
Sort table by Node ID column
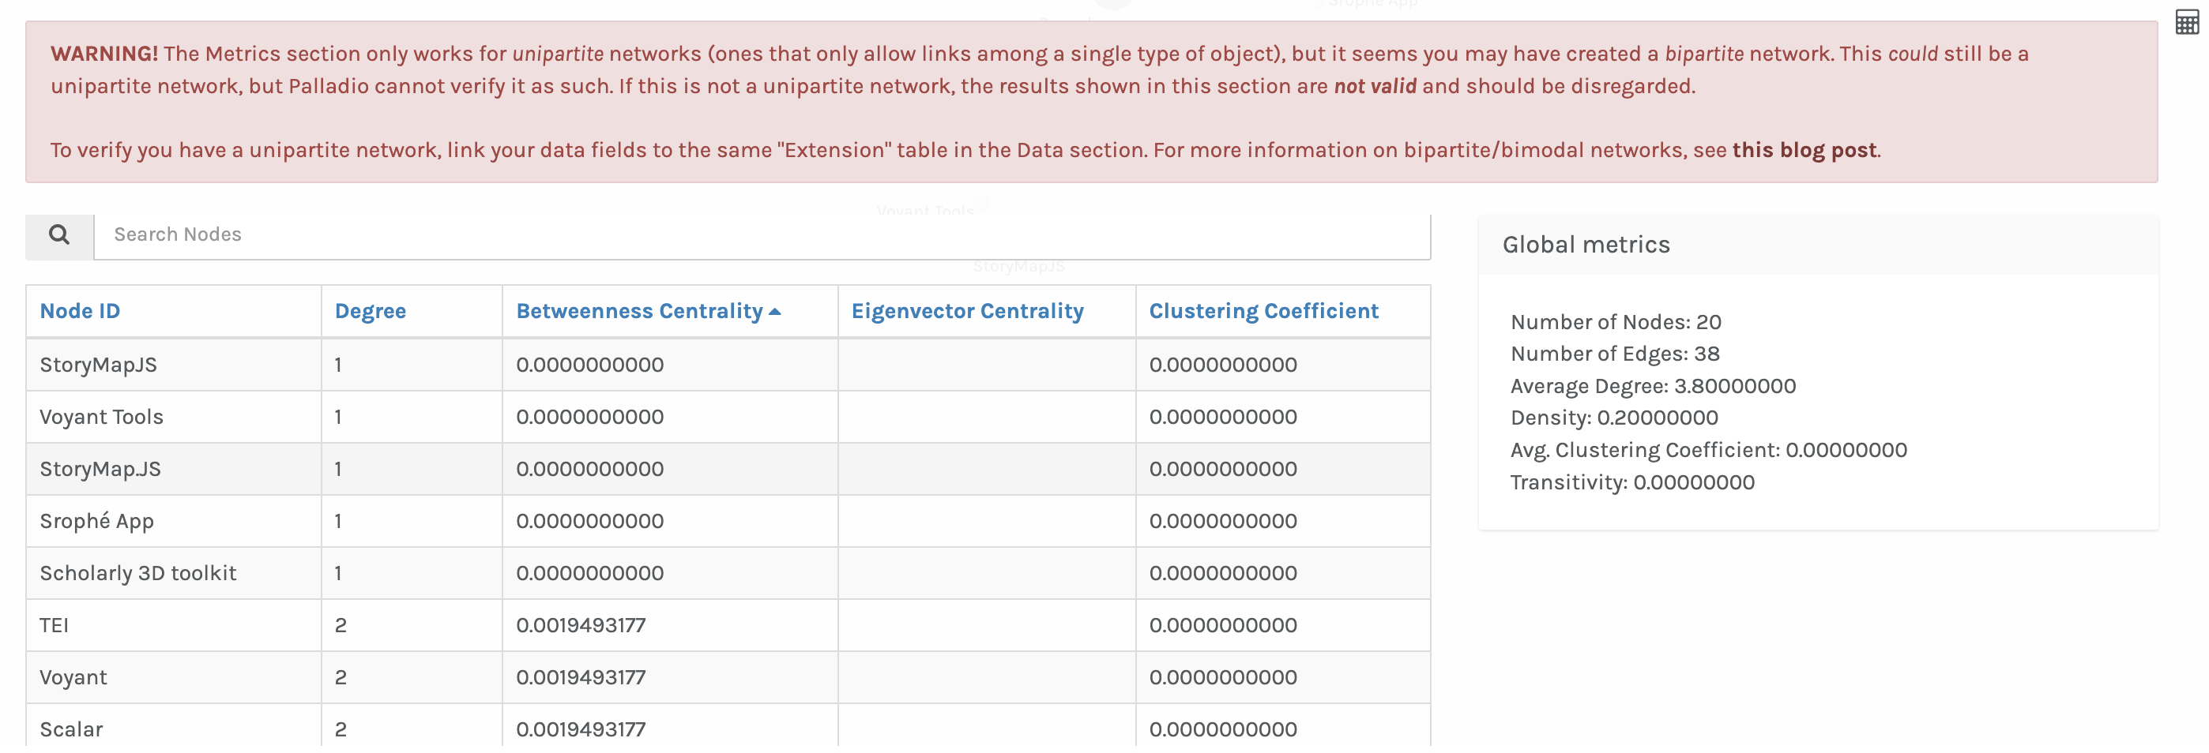click(80, 311)
